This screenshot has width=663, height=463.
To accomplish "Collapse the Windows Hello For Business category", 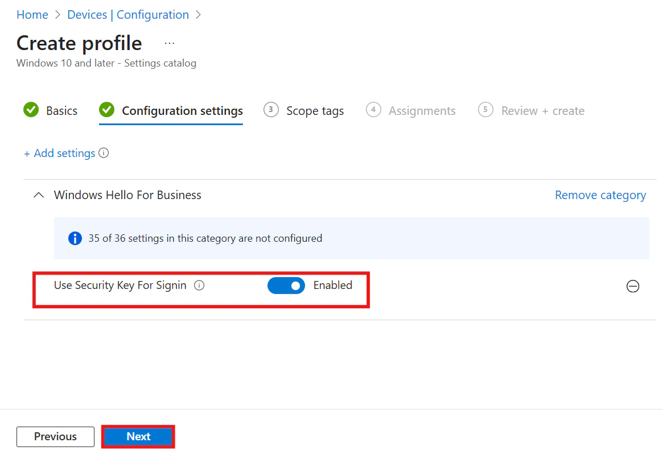I will point(39,195).
